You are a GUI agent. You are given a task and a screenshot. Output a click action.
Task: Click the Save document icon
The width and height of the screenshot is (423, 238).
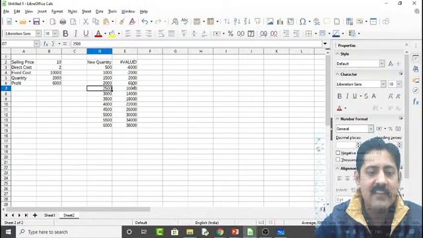point(36,22)
